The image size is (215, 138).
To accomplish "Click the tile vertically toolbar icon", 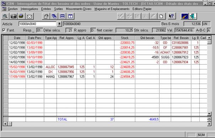I will 70,16.
